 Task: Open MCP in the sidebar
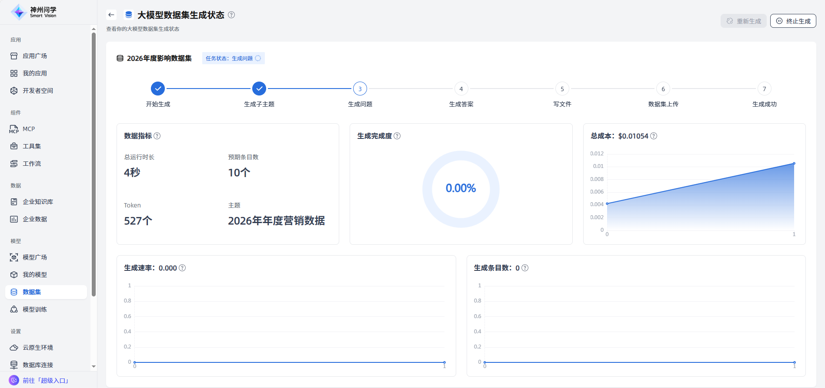click(x=29, y=129)
